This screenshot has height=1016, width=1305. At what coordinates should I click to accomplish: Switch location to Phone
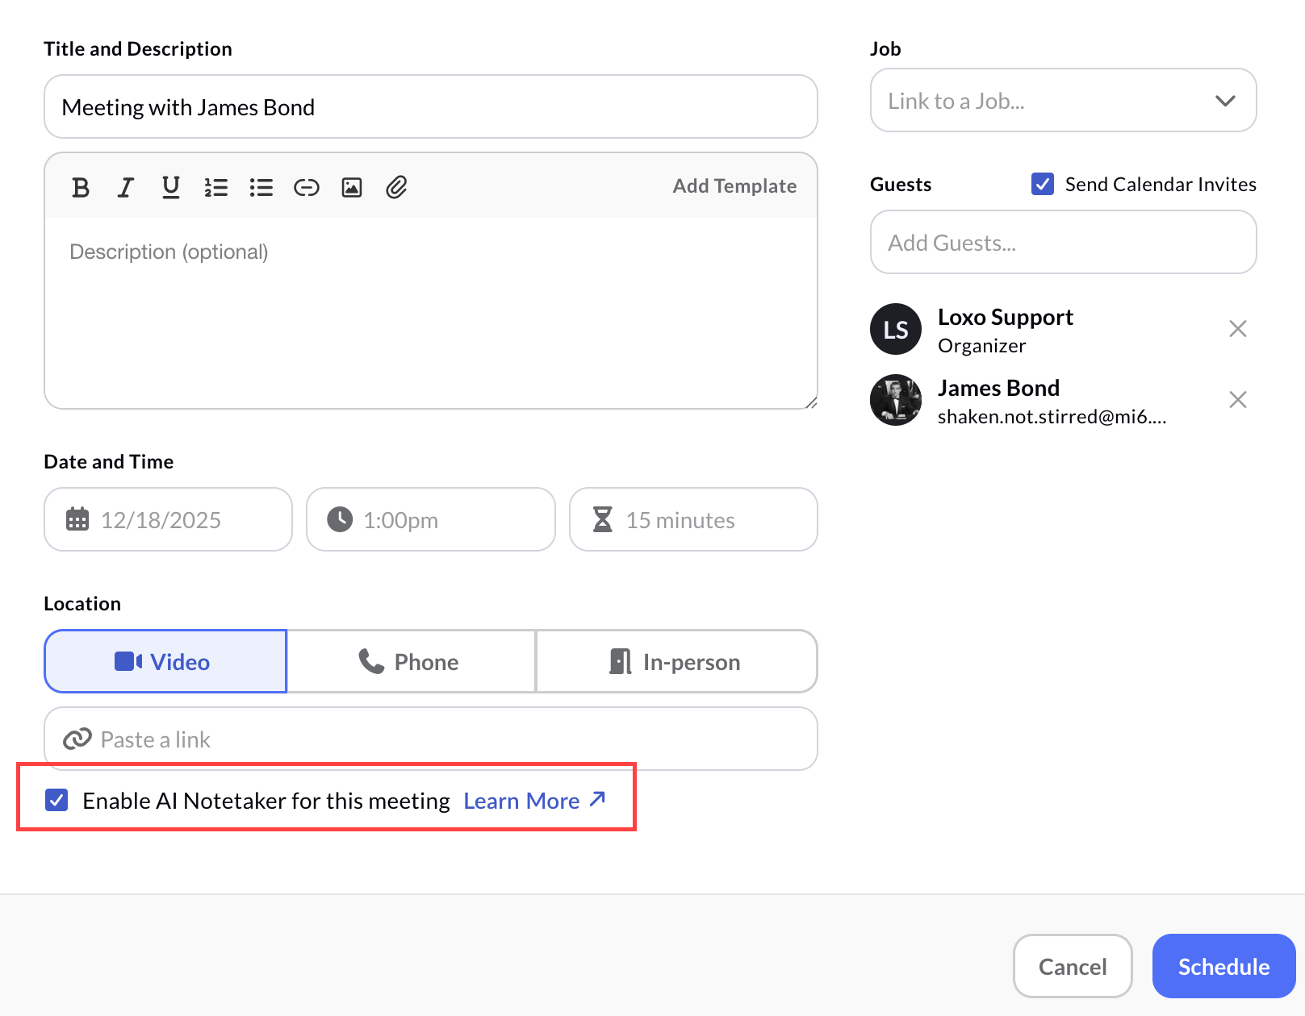tap(411, 661)
